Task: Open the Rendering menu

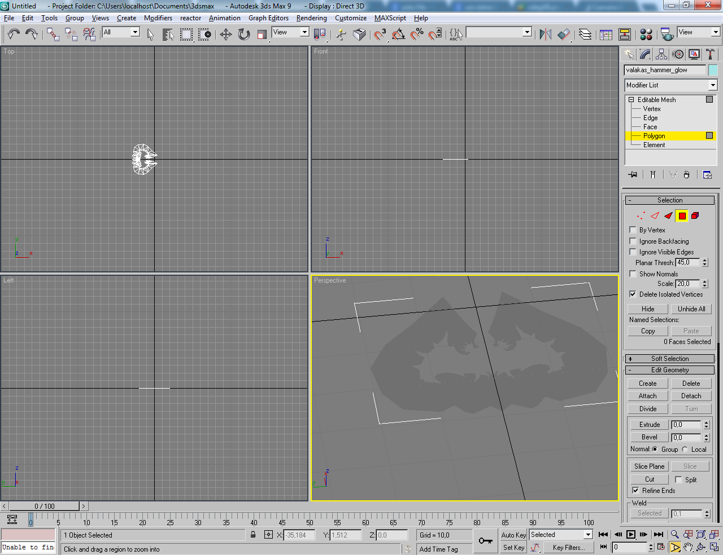Action: [311, 18]
